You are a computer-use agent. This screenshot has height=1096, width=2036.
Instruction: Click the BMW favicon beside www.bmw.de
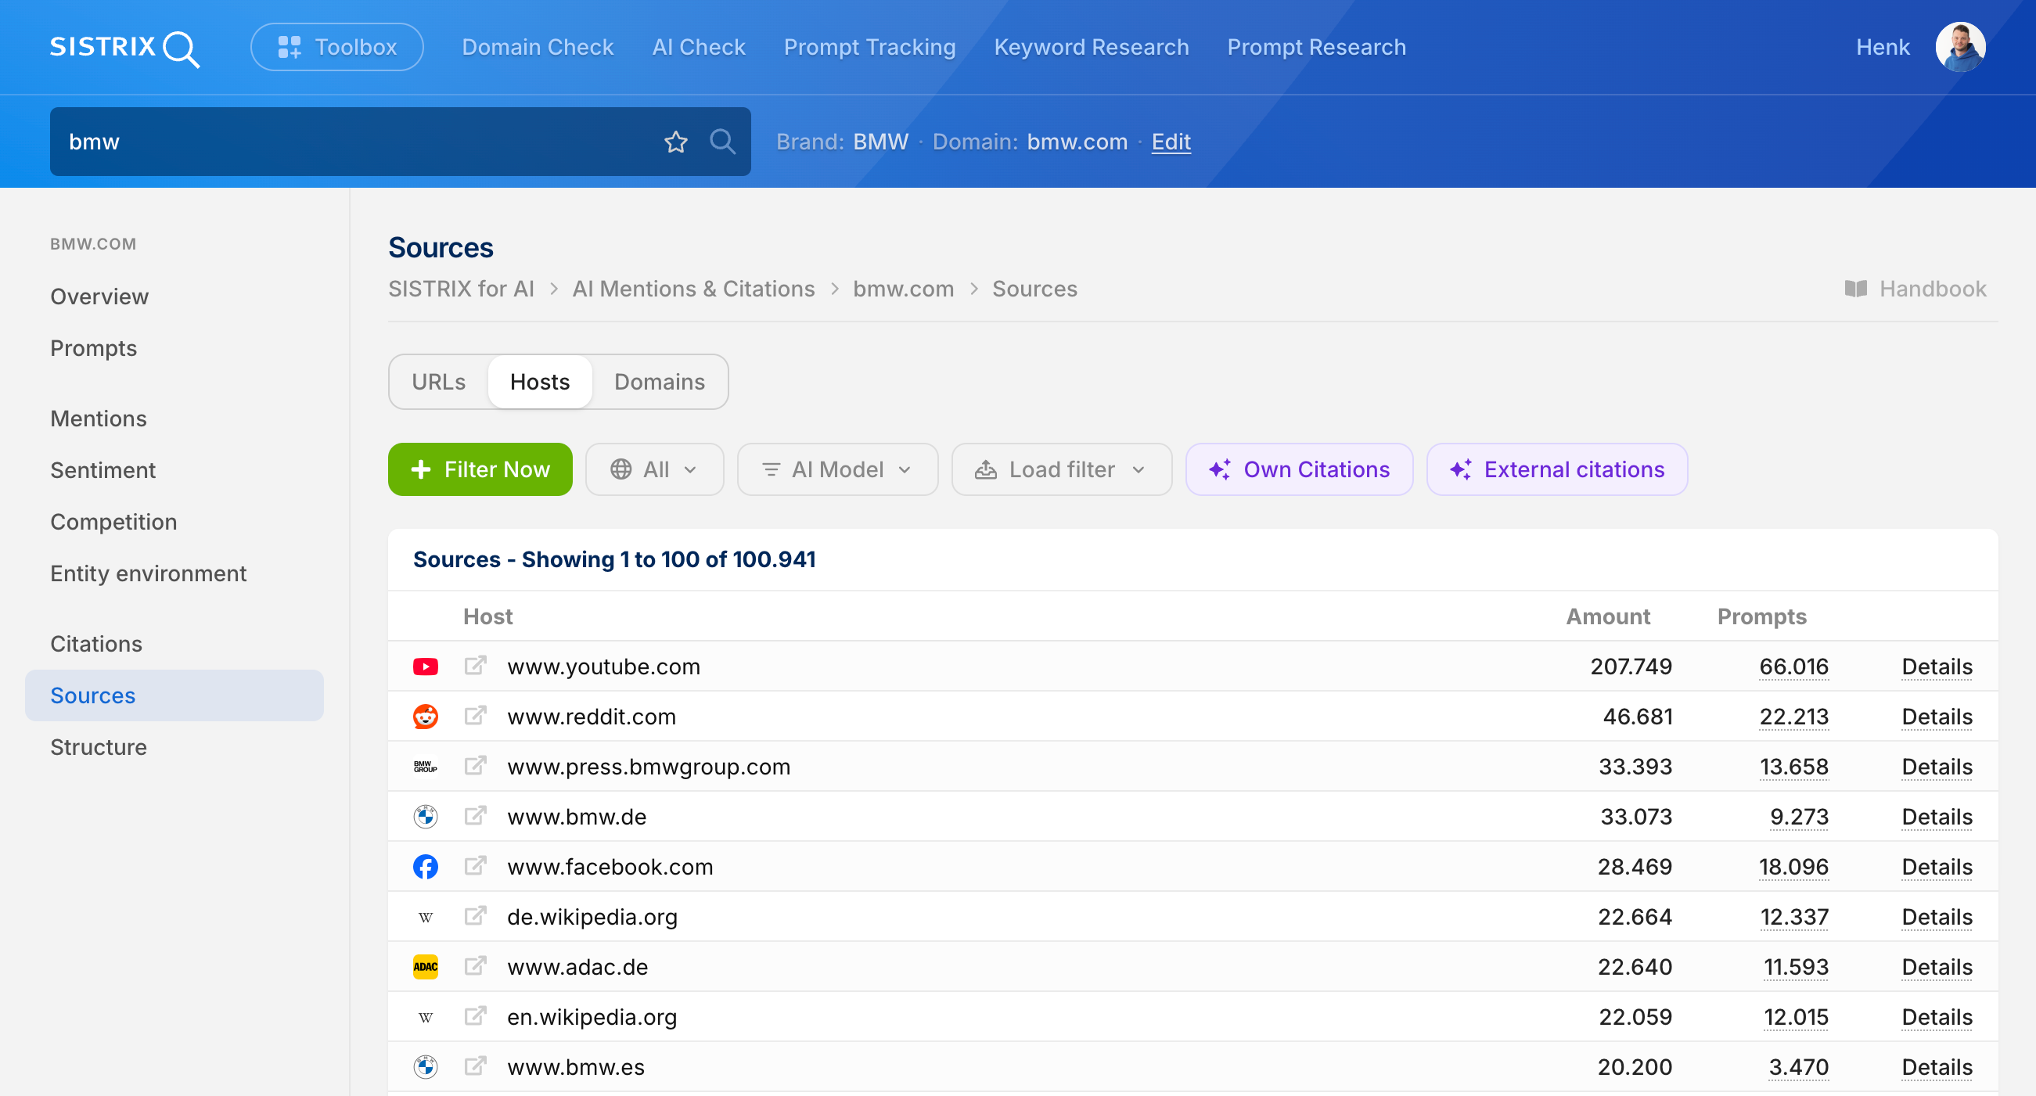coord(425,816)
